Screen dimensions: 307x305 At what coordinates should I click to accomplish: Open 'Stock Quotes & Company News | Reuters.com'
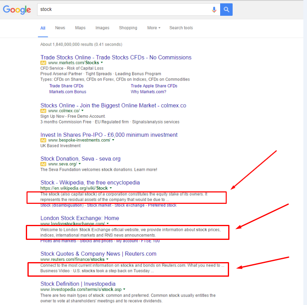[x=99, y=254]
